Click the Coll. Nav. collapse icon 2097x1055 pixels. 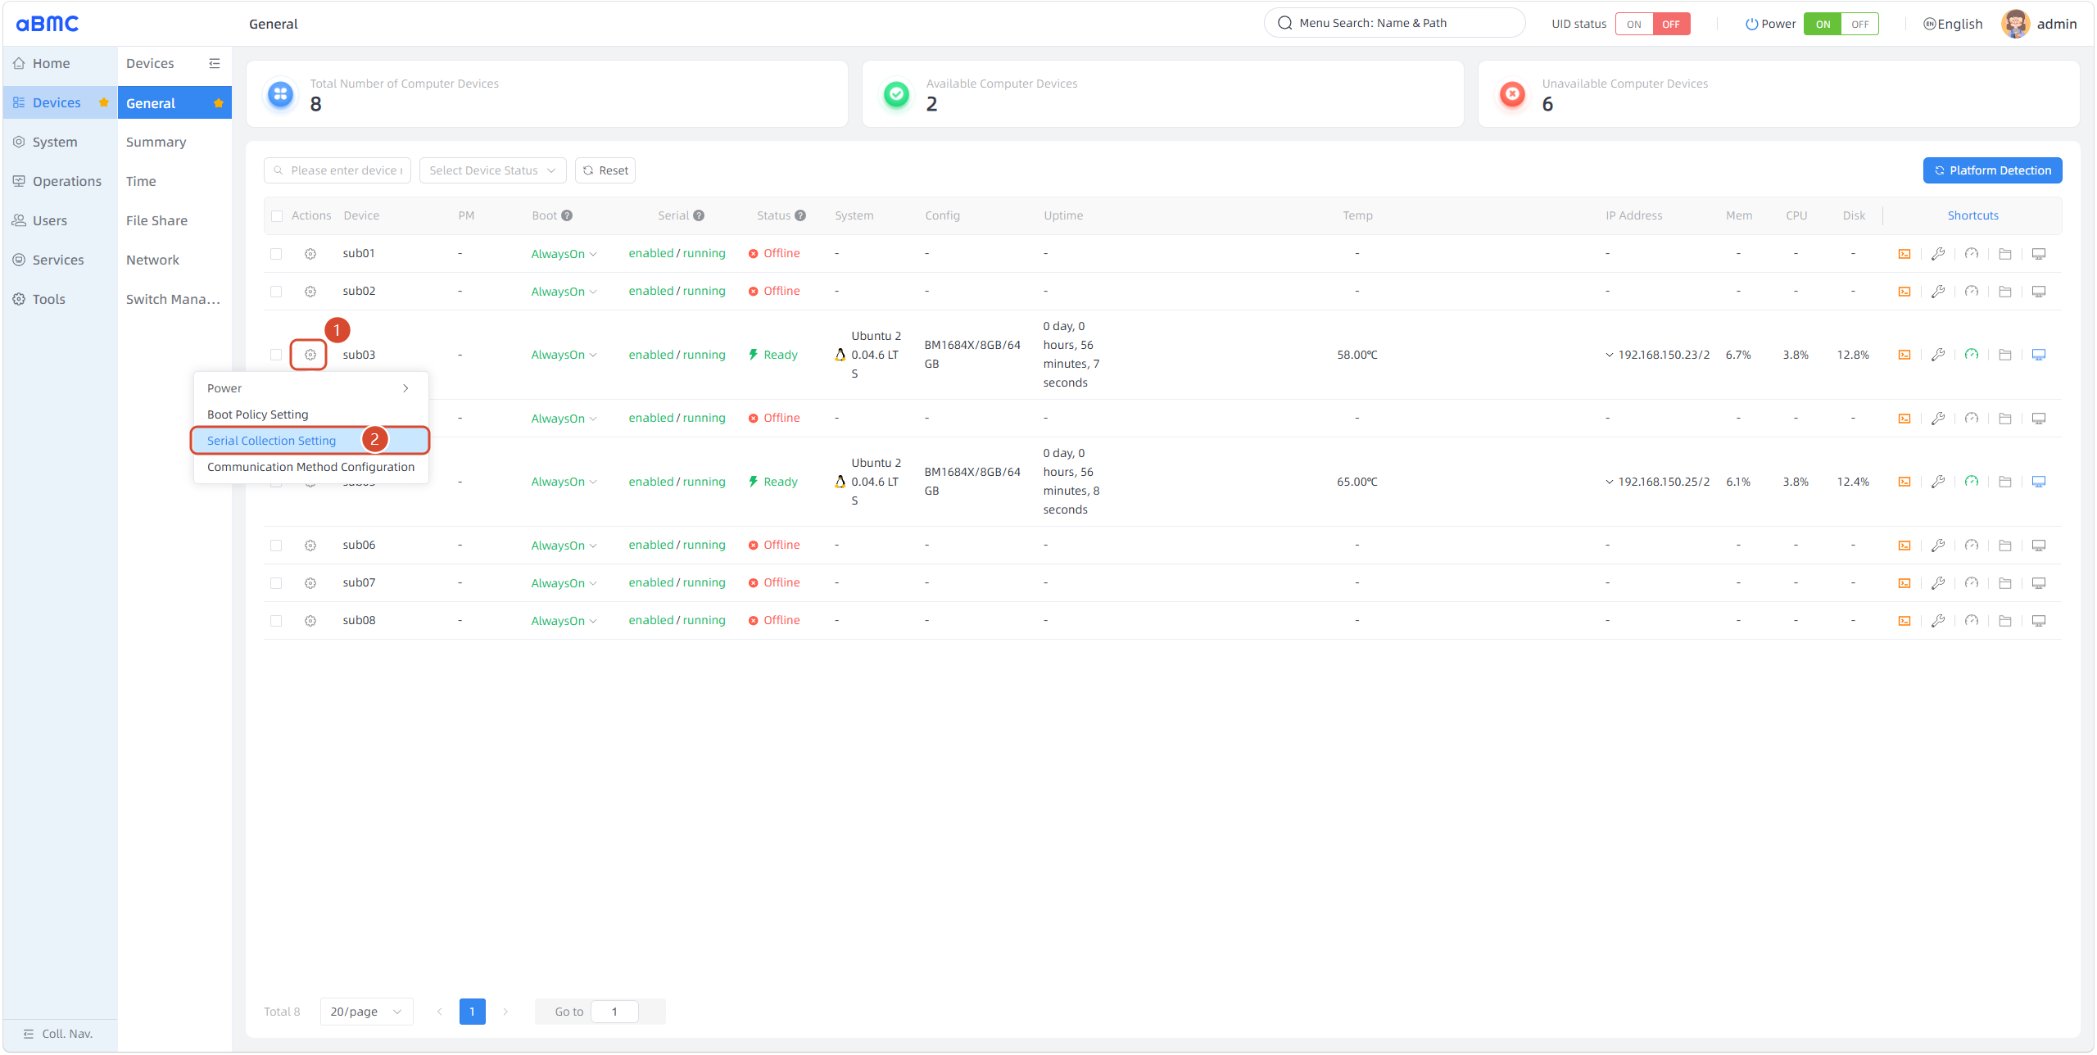(29, 1034)
